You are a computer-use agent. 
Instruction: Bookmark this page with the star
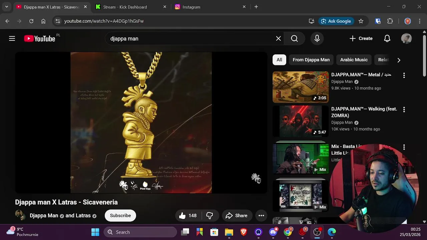click(x=361, y=21)
